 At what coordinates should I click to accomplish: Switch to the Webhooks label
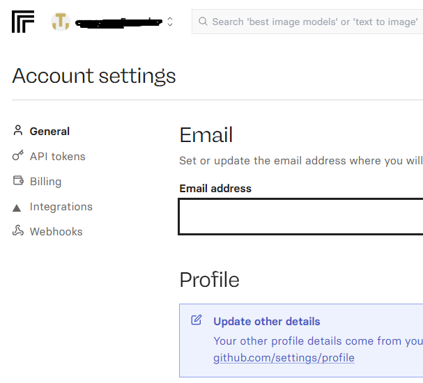(56, 231)
